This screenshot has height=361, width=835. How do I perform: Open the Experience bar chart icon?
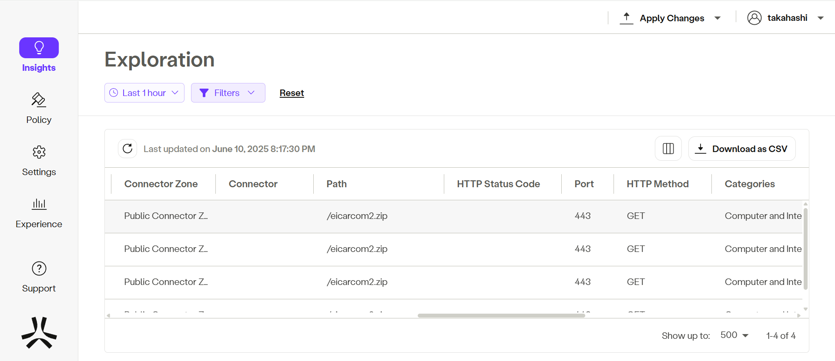(39, 204)
